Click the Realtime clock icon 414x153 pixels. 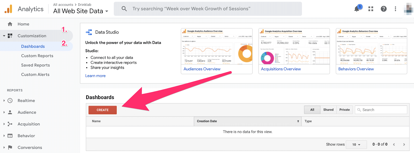click(x=10, y=101)
